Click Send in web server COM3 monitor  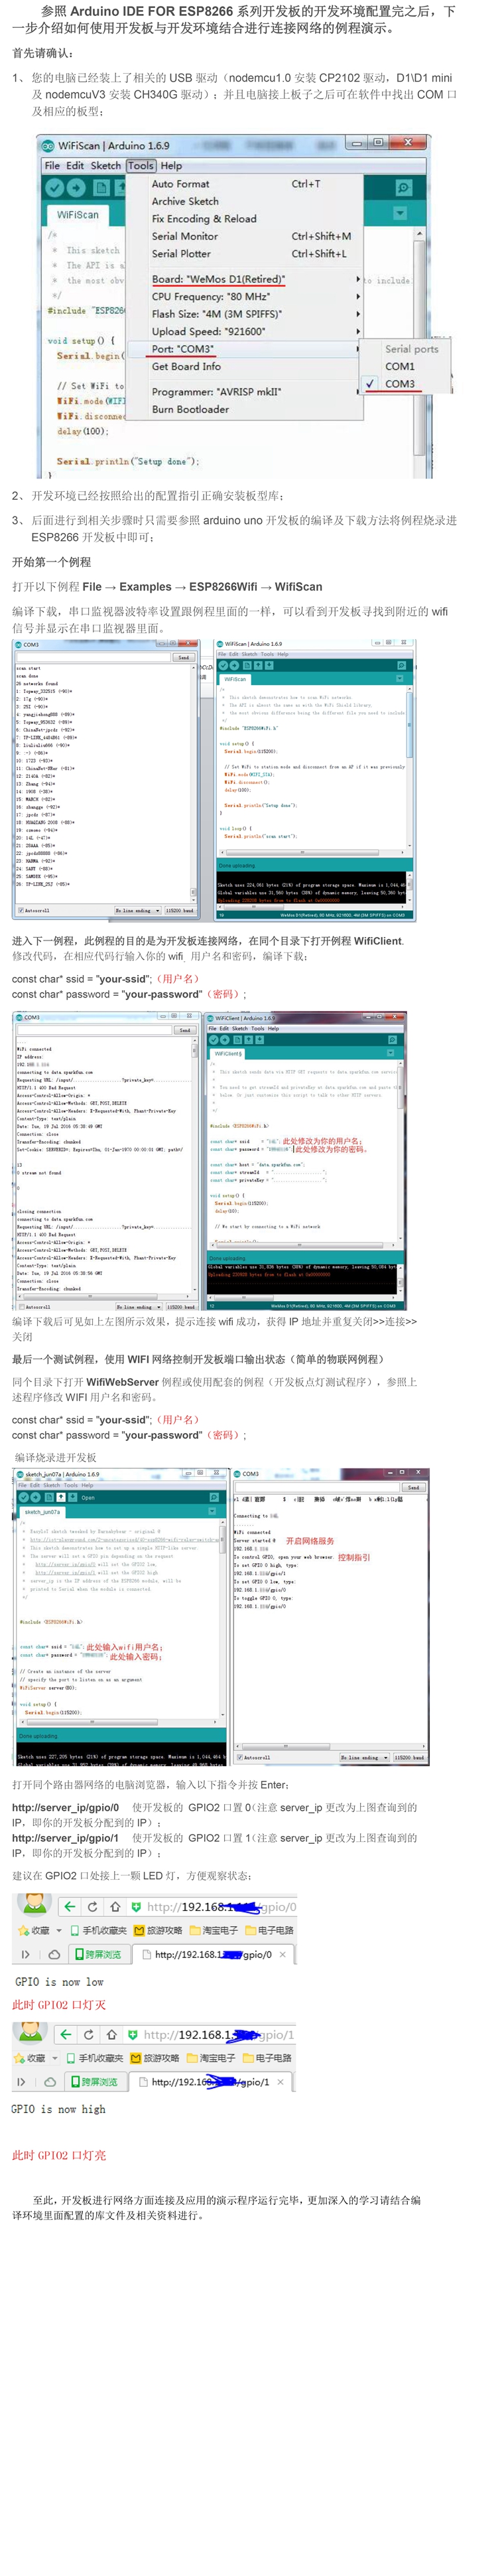tap(413, 1487)
